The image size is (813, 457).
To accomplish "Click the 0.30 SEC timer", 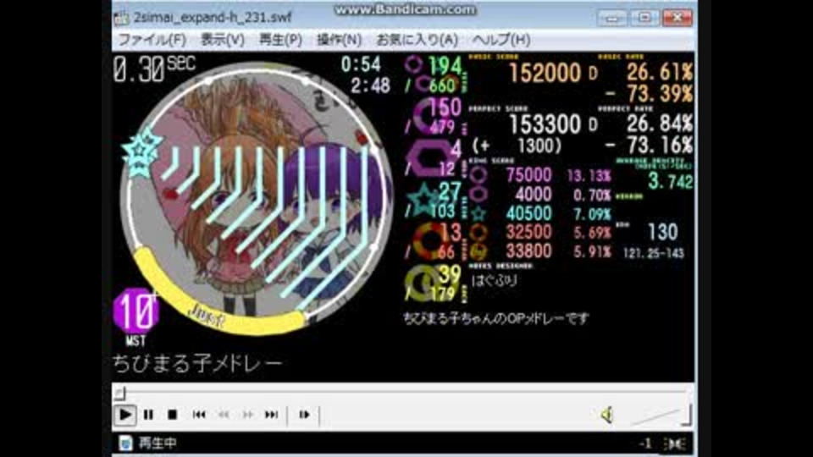I will (x=154, y=69).
